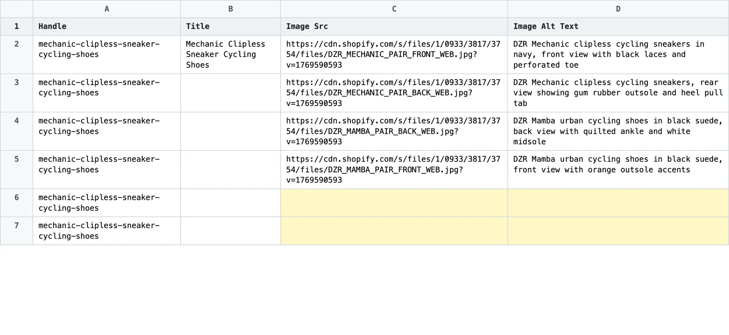Select row 3 via its row number
The width and height of the screenshot is (729, 335).
[x=16, y=93]
